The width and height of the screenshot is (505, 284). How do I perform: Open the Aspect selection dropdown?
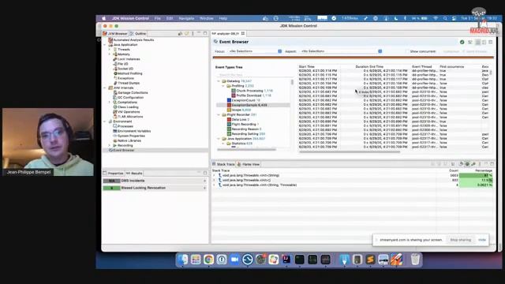click(342, 51)
